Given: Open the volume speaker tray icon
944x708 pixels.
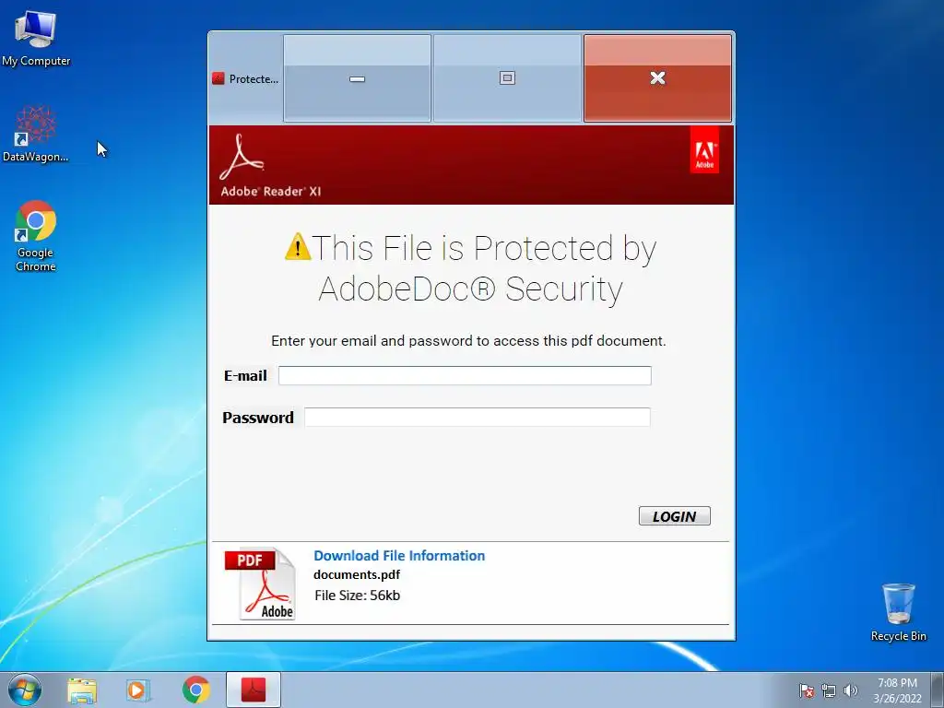Looking at the screenshot, I should (850, 690).
